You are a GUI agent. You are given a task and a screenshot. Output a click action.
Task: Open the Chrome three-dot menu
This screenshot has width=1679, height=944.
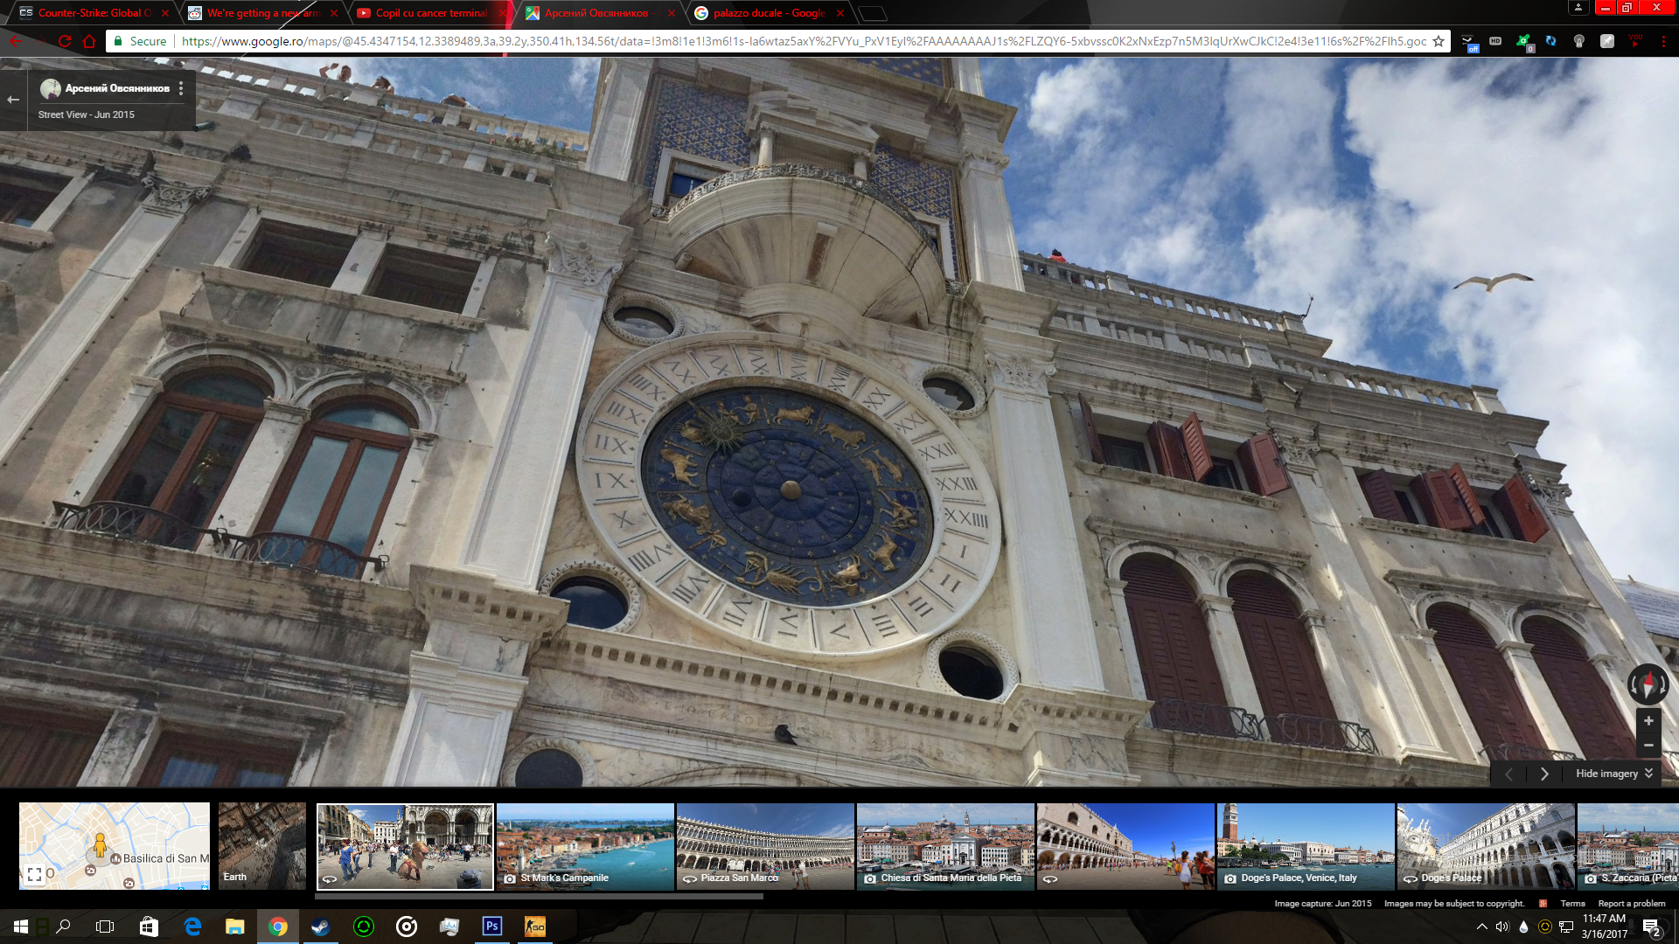(1662, 41)
